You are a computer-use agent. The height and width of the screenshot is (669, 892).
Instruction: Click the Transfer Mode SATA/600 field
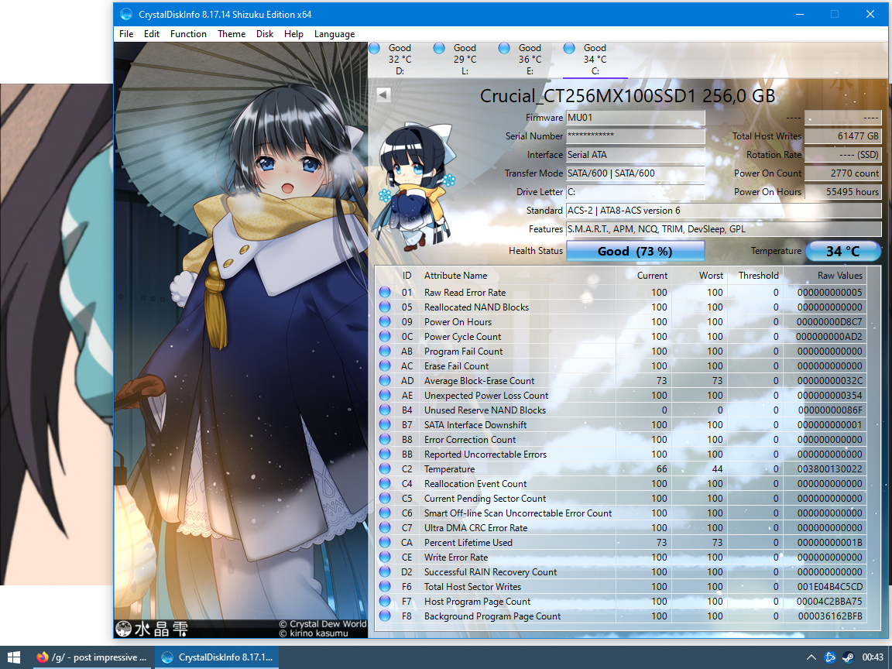point(636,173)
